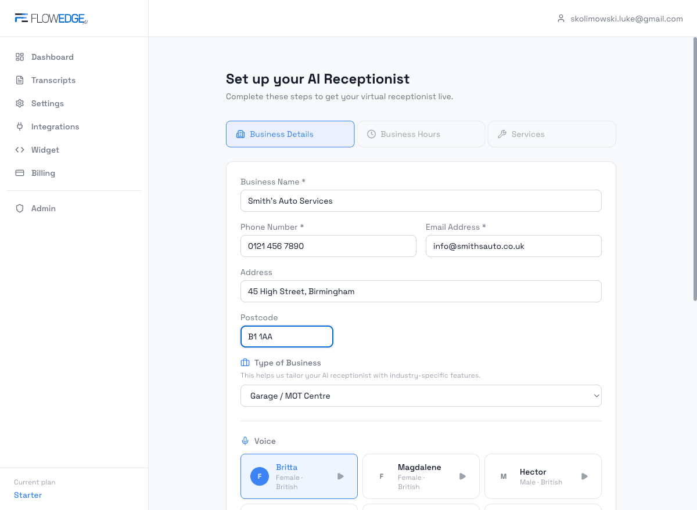Image resolution: width=697 pixels, height=510 pixels.
Task: Click the briefcase icon beside Type of Business
Action: (x=245, y=362)
